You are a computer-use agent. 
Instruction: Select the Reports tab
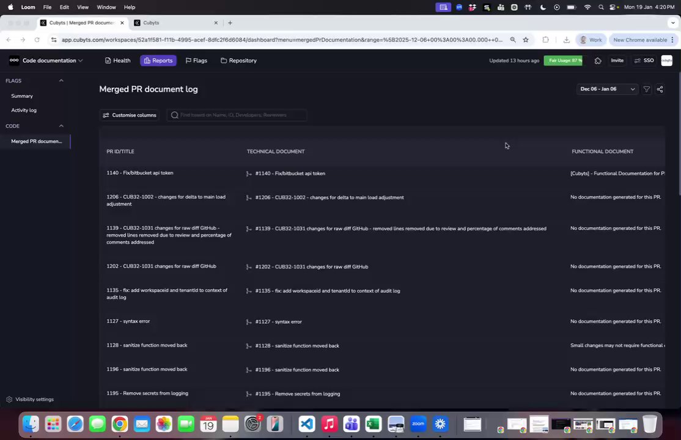[x=158, y=61]
